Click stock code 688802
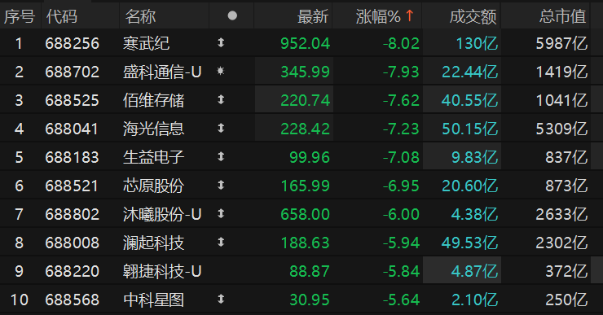This screenshot has height=315, width=603. [x=73, y=214]
